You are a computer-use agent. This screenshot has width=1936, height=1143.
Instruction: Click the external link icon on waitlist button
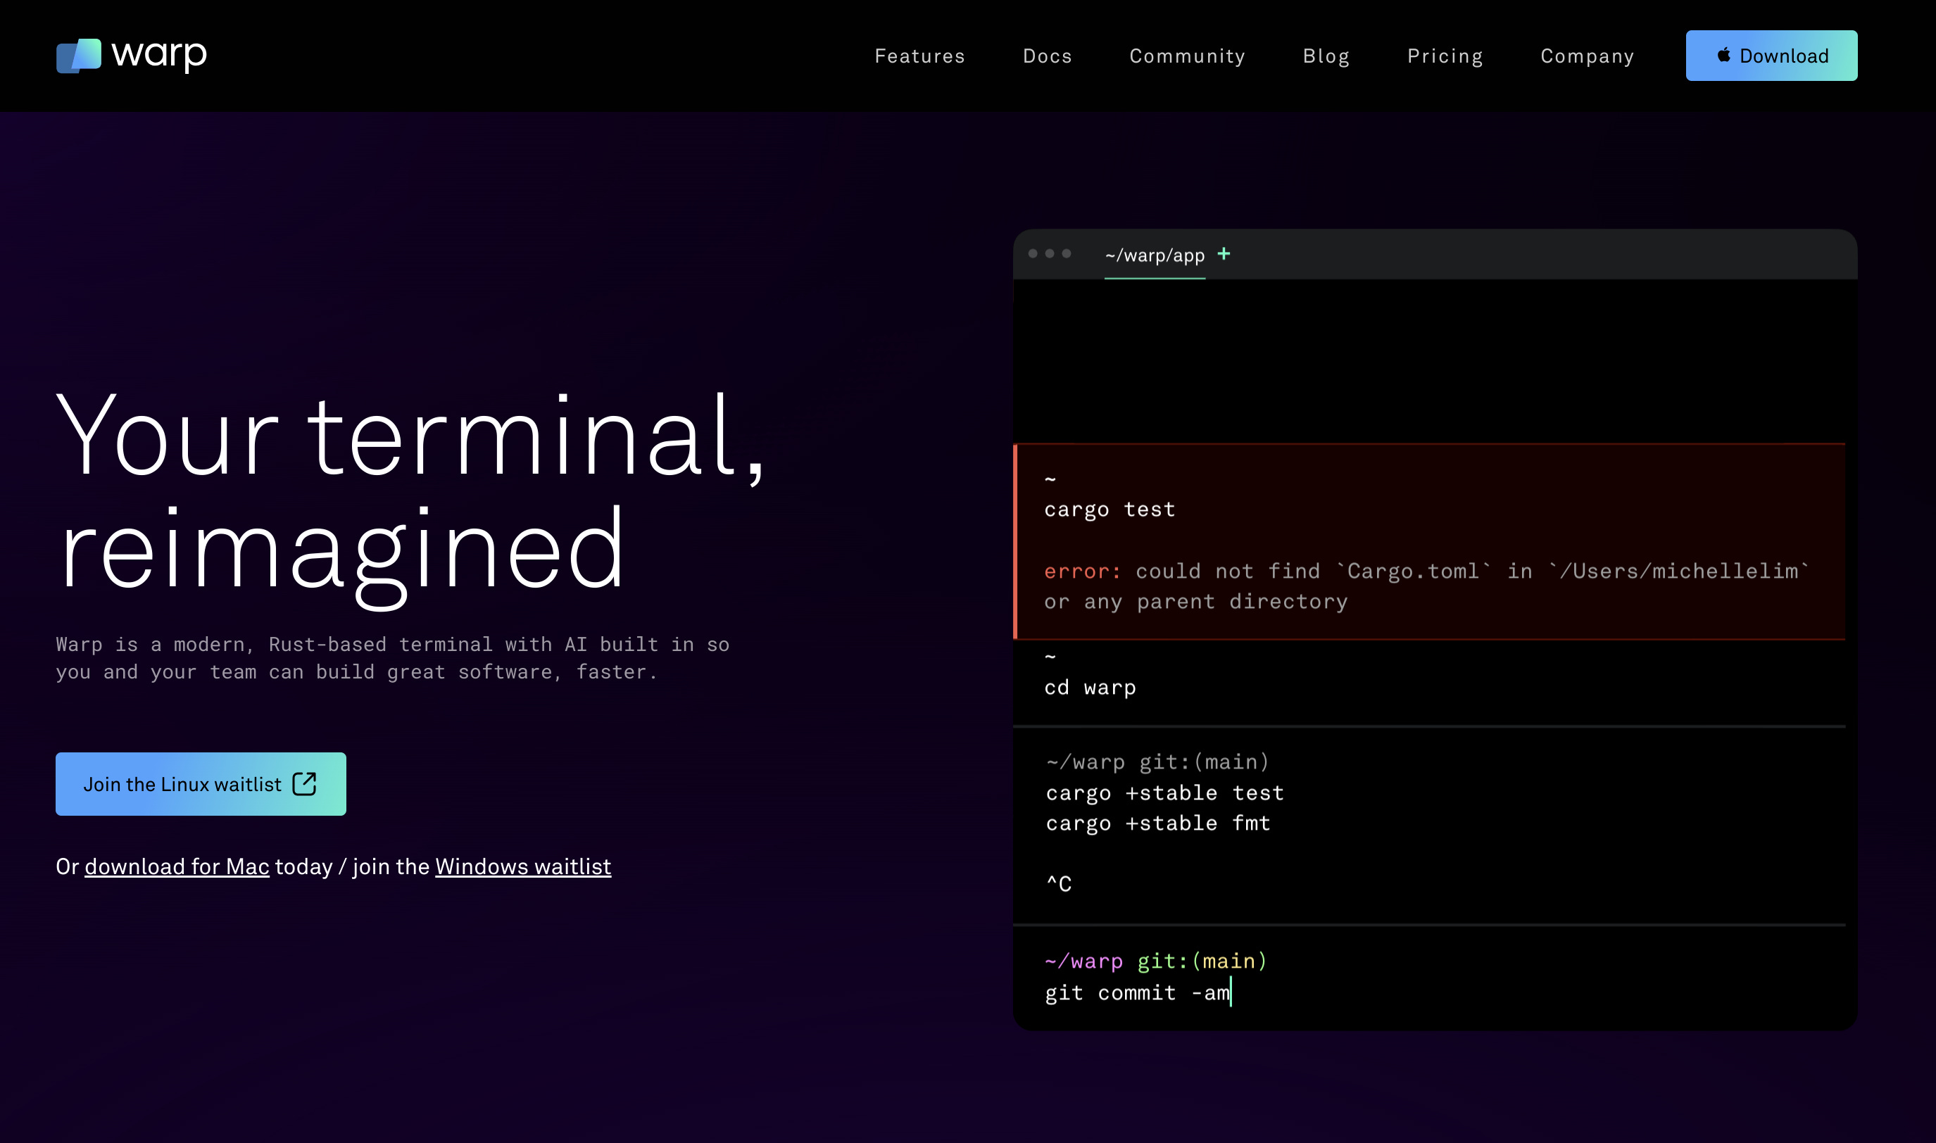pos(304,783)
